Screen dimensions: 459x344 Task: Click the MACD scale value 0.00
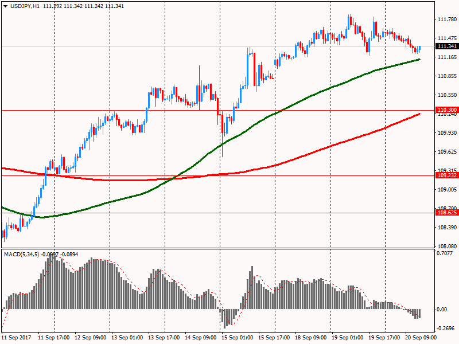[442, 309]
